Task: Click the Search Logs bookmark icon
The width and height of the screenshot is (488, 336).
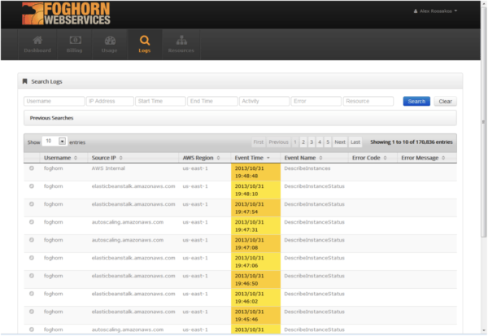Action: pyautogui.click(x=25, y=81)
